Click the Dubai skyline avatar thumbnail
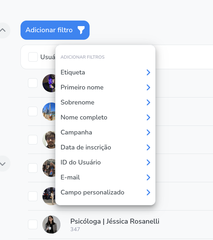Screen dimensions: 213x240 tap(49, 111)
